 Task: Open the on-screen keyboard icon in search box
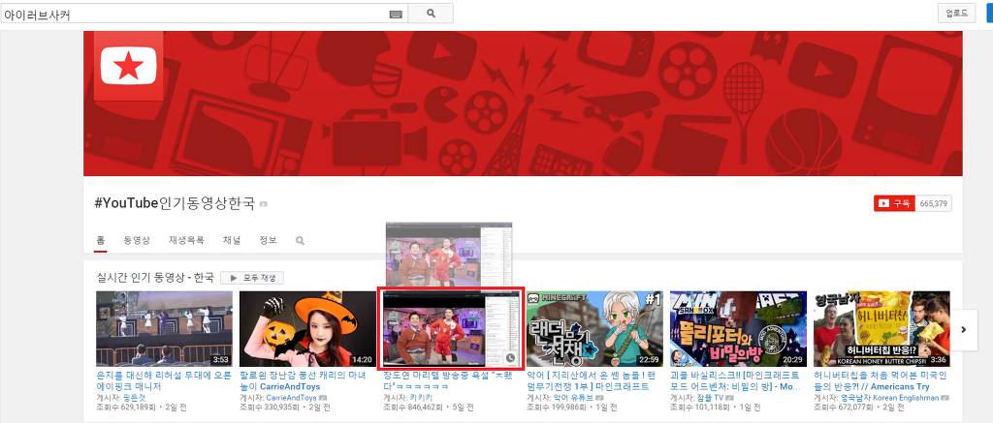[396, 14]
